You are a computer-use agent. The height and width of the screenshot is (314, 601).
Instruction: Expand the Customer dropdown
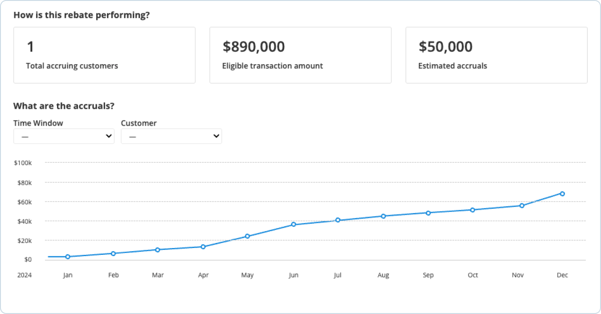171,136
